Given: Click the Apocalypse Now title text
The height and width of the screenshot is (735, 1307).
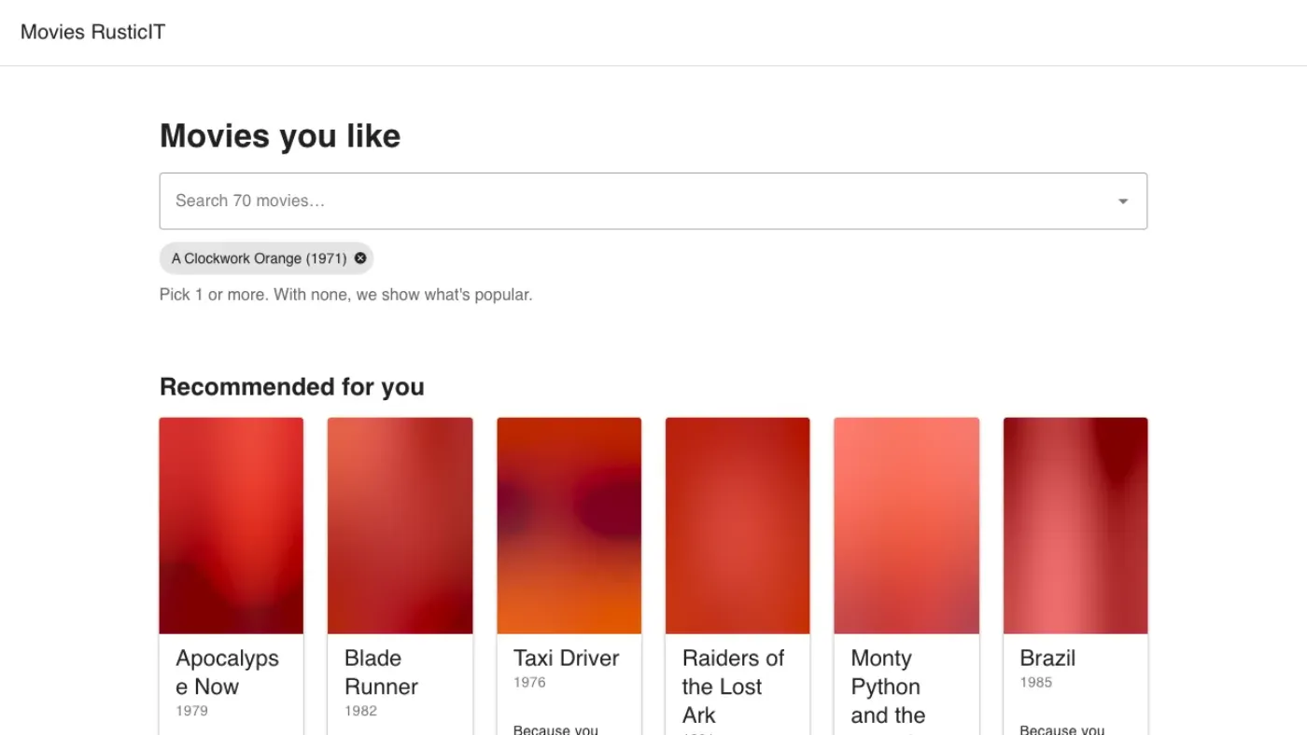Looking at the screenshot, I should [x=228, y=673].
